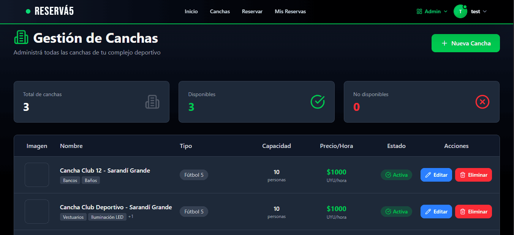The height and width of the screenshot is (235, 514).
Task: Select Cancha Club 12 - Sarandí Grande name
Action: click(x=105, y=170)
